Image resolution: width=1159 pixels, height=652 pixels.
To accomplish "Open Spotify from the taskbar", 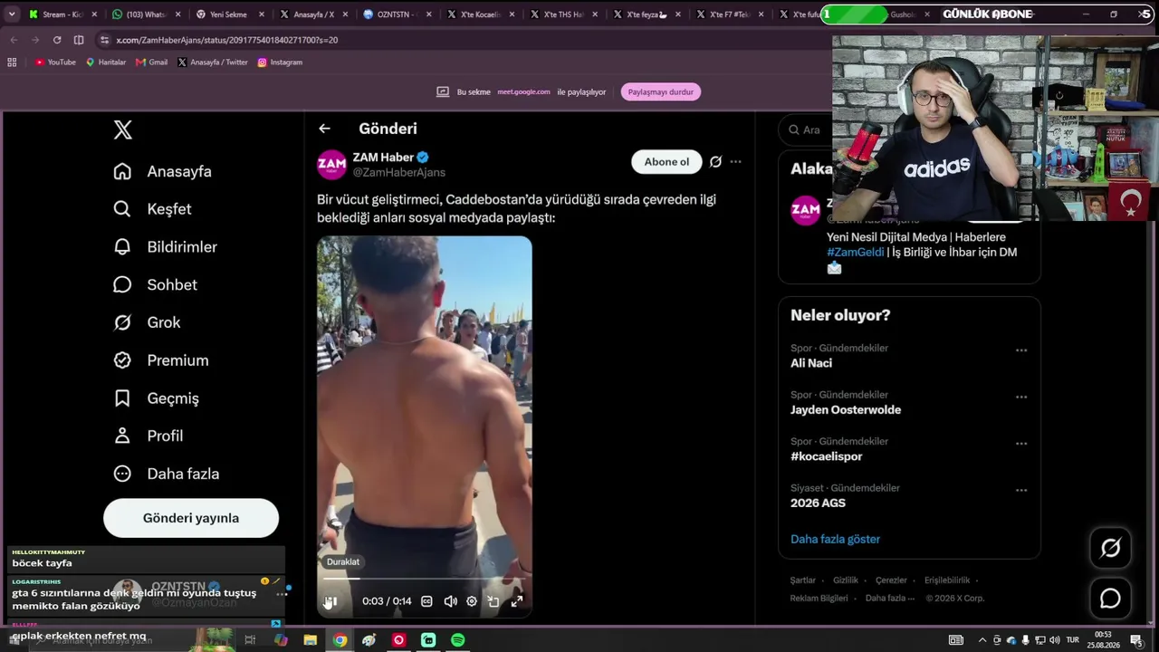I will coord(458,640).
